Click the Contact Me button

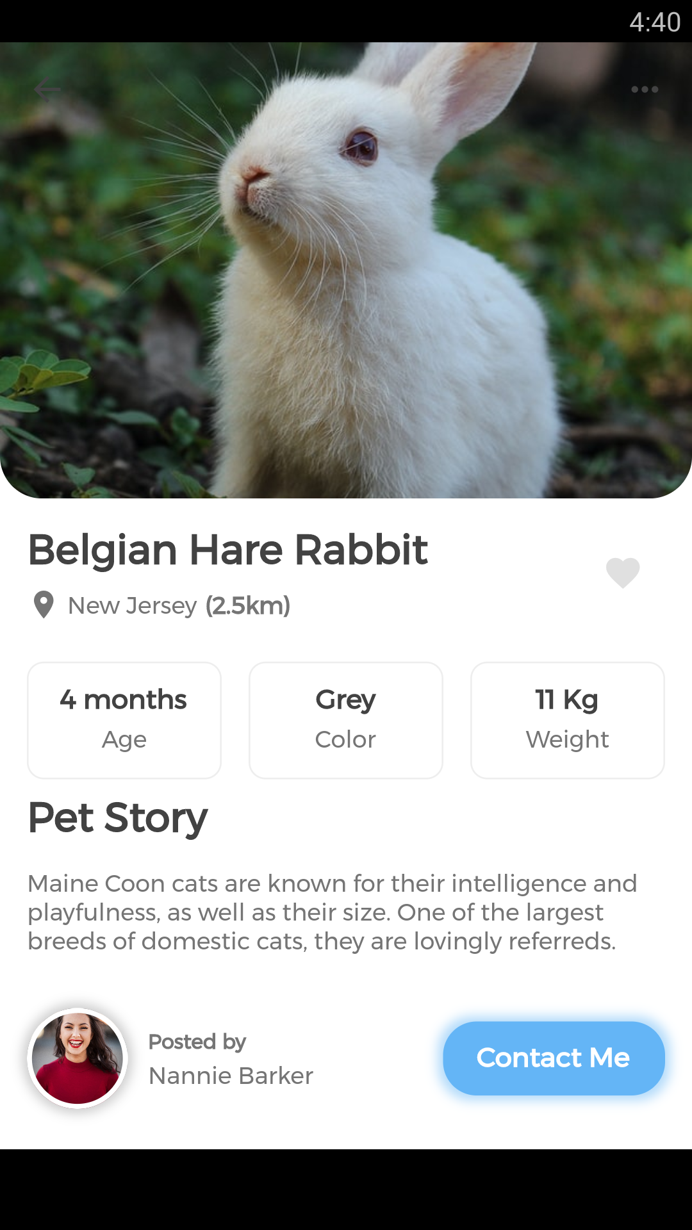tap(554, 1058)
